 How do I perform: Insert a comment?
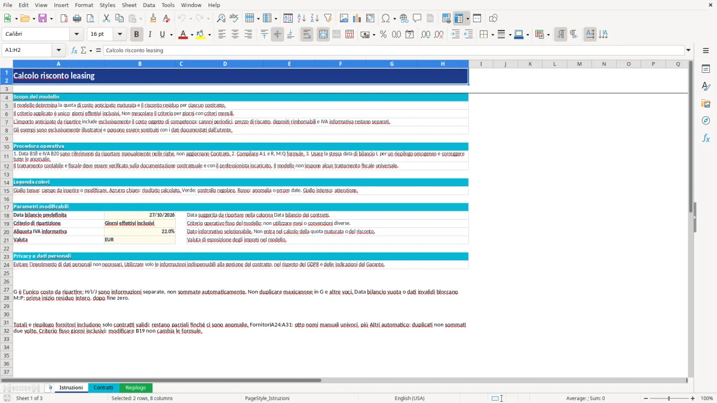click(x=417, y=19)
